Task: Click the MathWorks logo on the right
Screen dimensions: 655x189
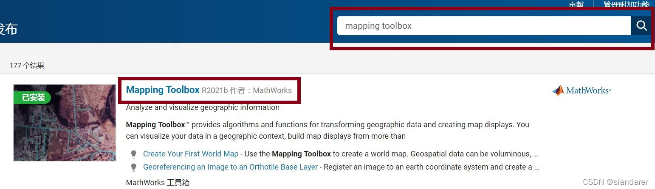Action: pyautogui.click(x=582, y=90)
